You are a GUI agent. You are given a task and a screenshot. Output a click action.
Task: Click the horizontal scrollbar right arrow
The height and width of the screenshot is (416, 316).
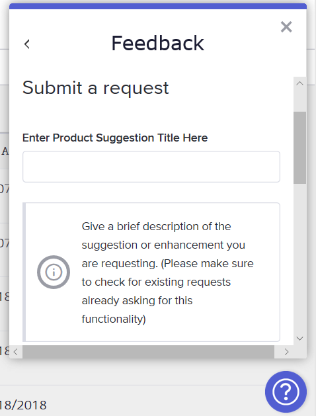tap(286, 352)
